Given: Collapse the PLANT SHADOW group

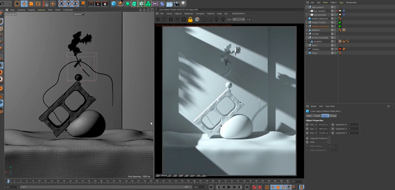Looking at the screenshot, I should [x=306, y=38].
